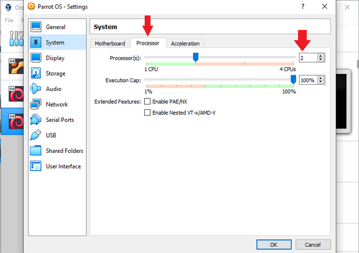
Task: Open Shared Folders folder icon
Action: pyautogui.click(x=36, y=151)
